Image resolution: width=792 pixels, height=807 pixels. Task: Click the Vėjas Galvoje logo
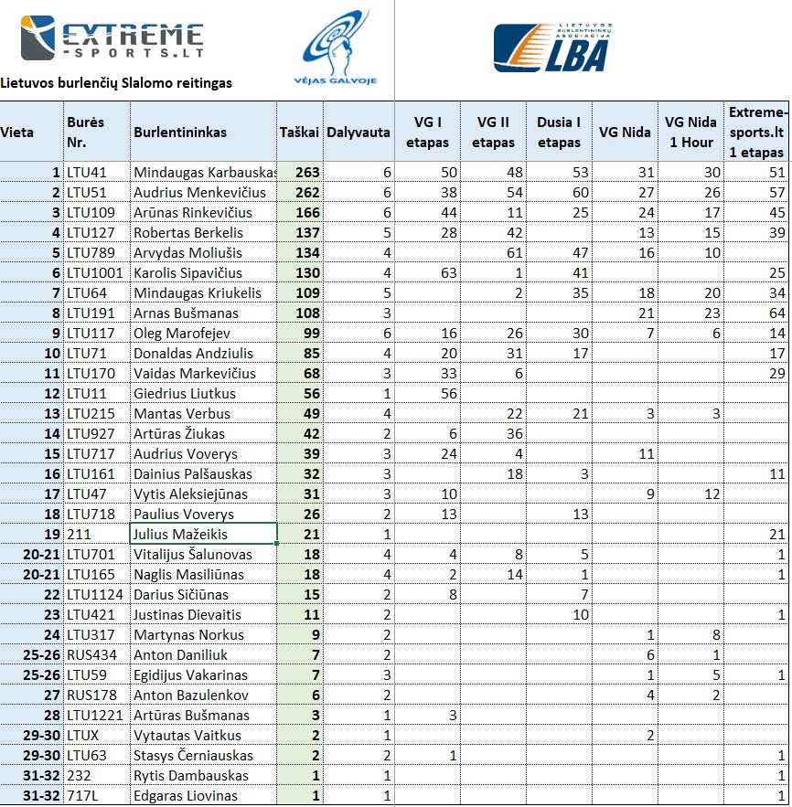336,48
